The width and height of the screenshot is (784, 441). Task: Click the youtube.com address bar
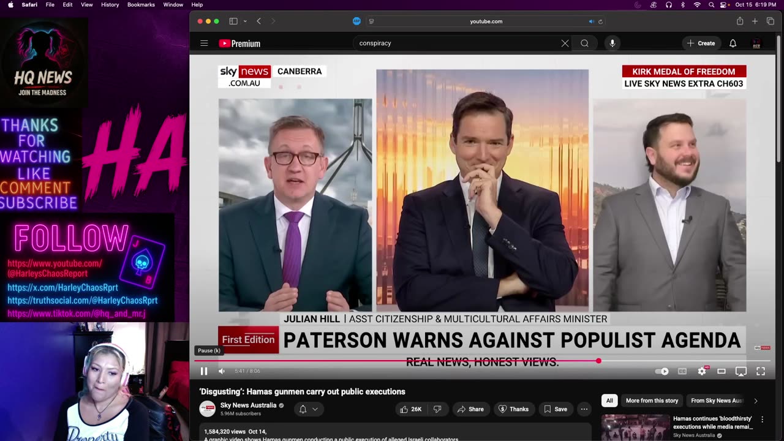[486, 21]
